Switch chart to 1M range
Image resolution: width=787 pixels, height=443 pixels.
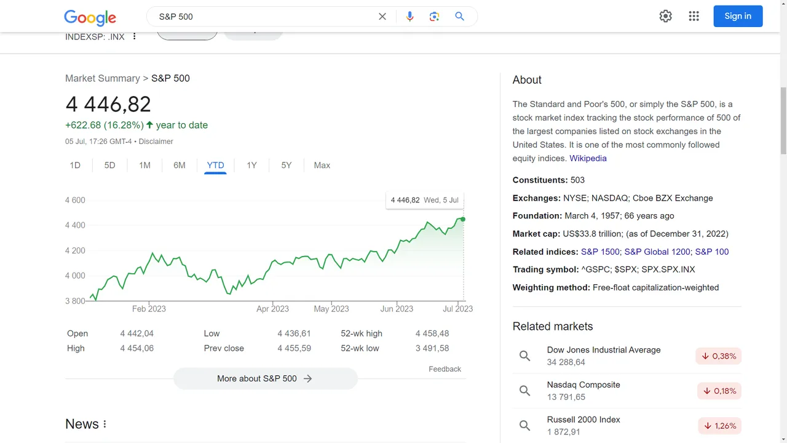[x=144, y=166]
